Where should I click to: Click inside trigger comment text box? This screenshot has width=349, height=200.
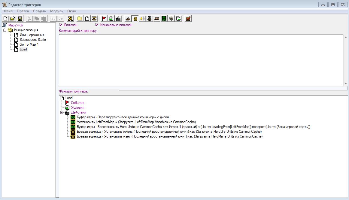[x=201, y=60]
